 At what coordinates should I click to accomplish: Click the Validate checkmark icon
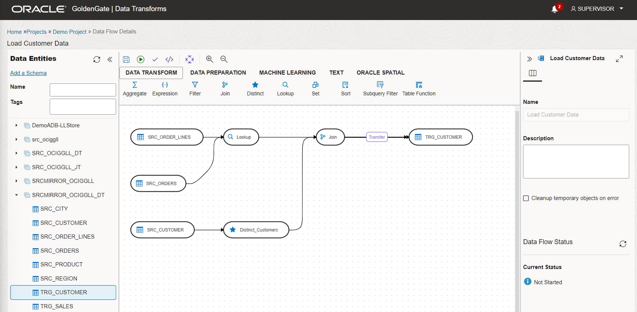pyautogui.click(x=155, y=59)
